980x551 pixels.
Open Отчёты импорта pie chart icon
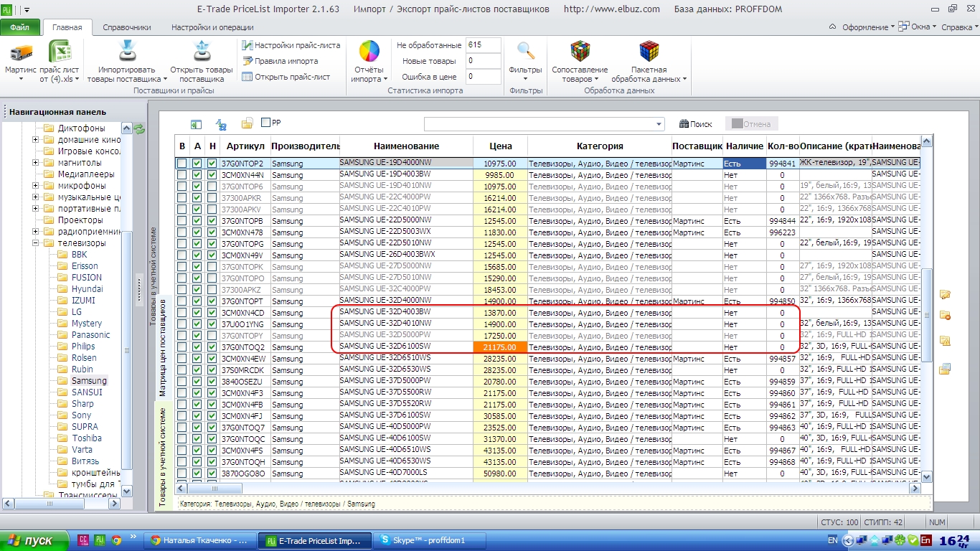369,52
